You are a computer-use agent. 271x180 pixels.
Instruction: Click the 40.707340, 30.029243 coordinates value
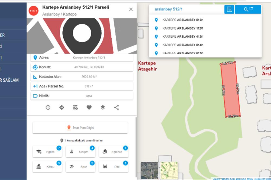[x=89, y=67]
